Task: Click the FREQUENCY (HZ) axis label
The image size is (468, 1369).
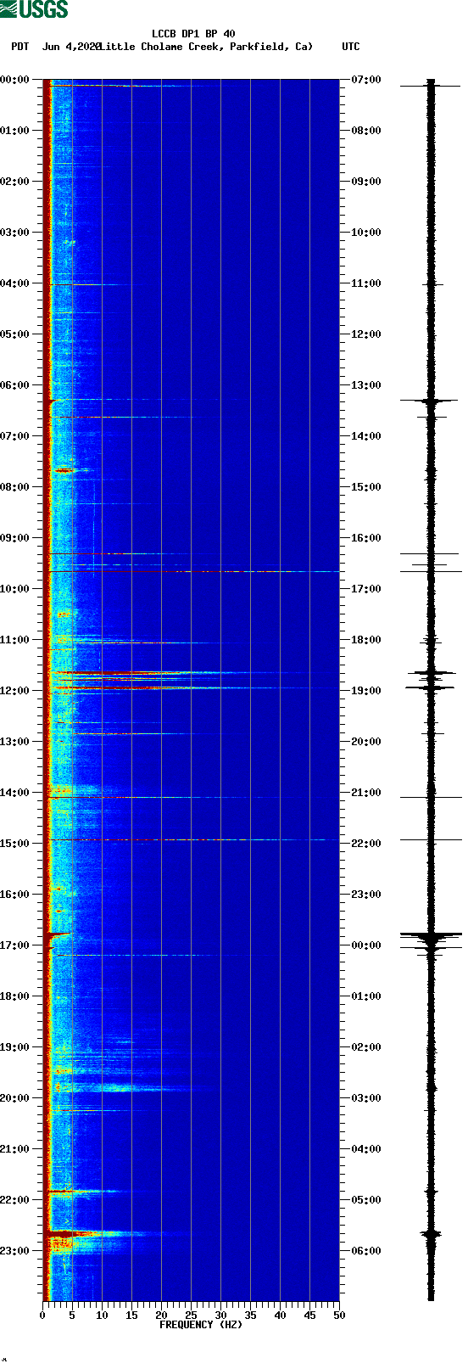Action: click(x=201, y=1324)
